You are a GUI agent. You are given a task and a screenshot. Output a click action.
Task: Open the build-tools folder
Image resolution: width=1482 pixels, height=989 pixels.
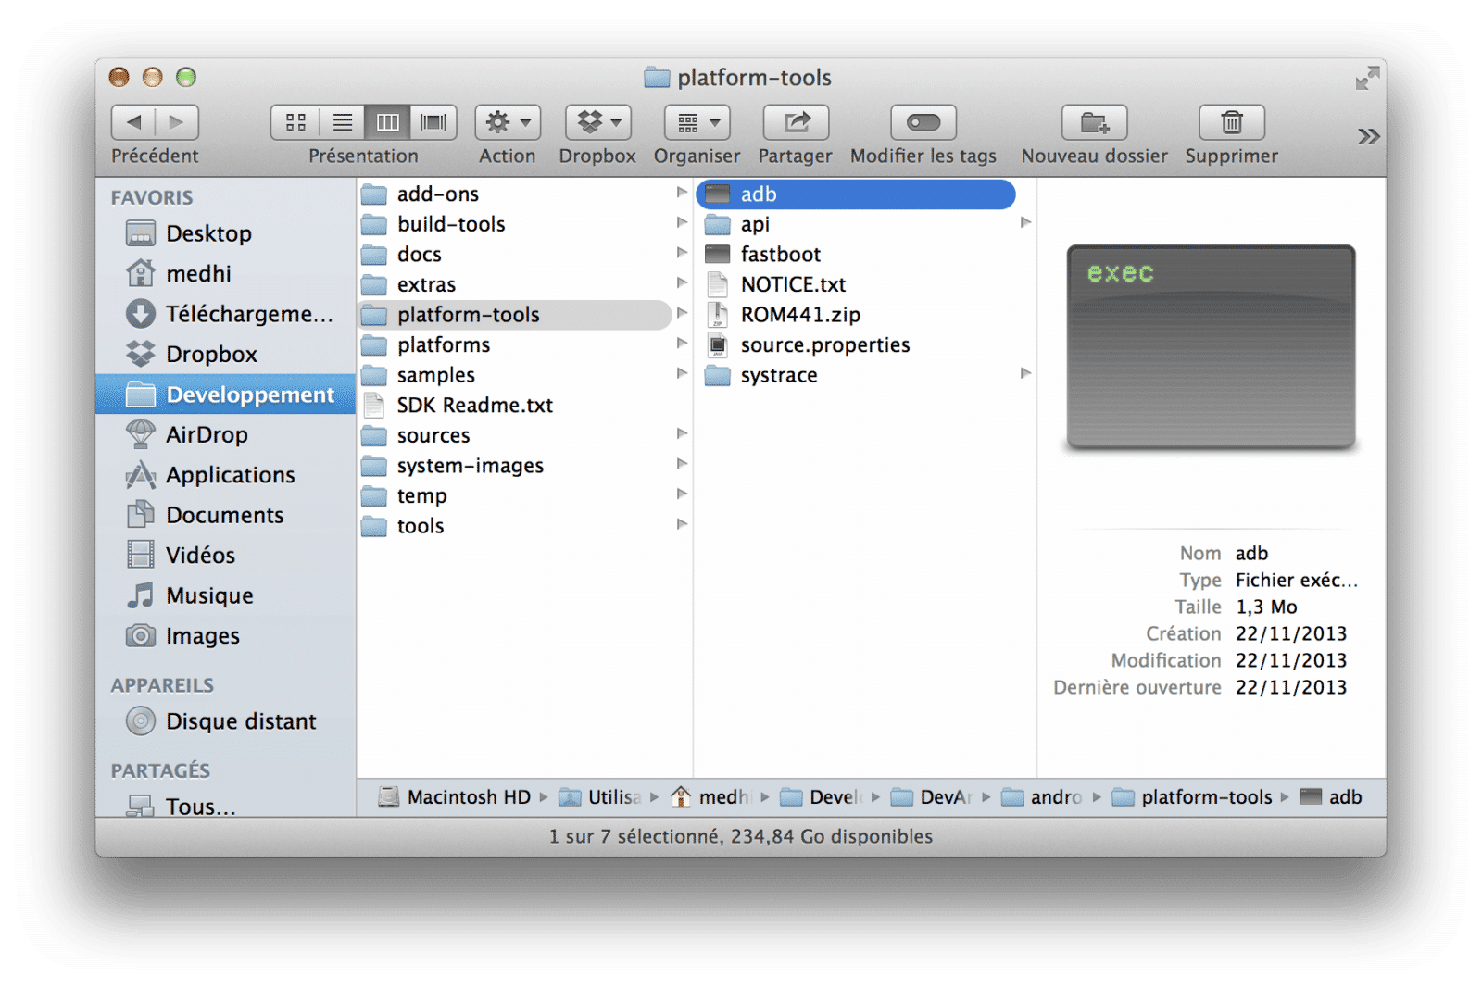pyautogui.click(x=451, y=224)
